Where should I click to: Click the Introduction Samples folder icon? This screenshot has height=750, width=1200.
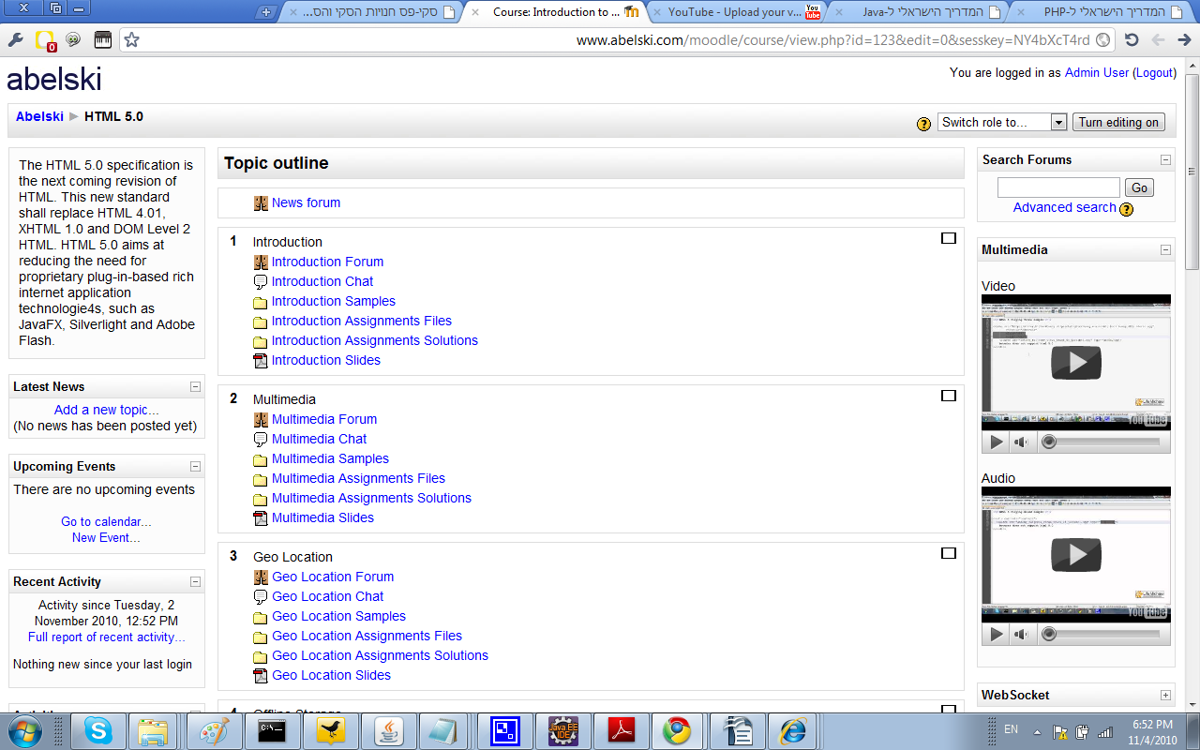pos(261,302)
